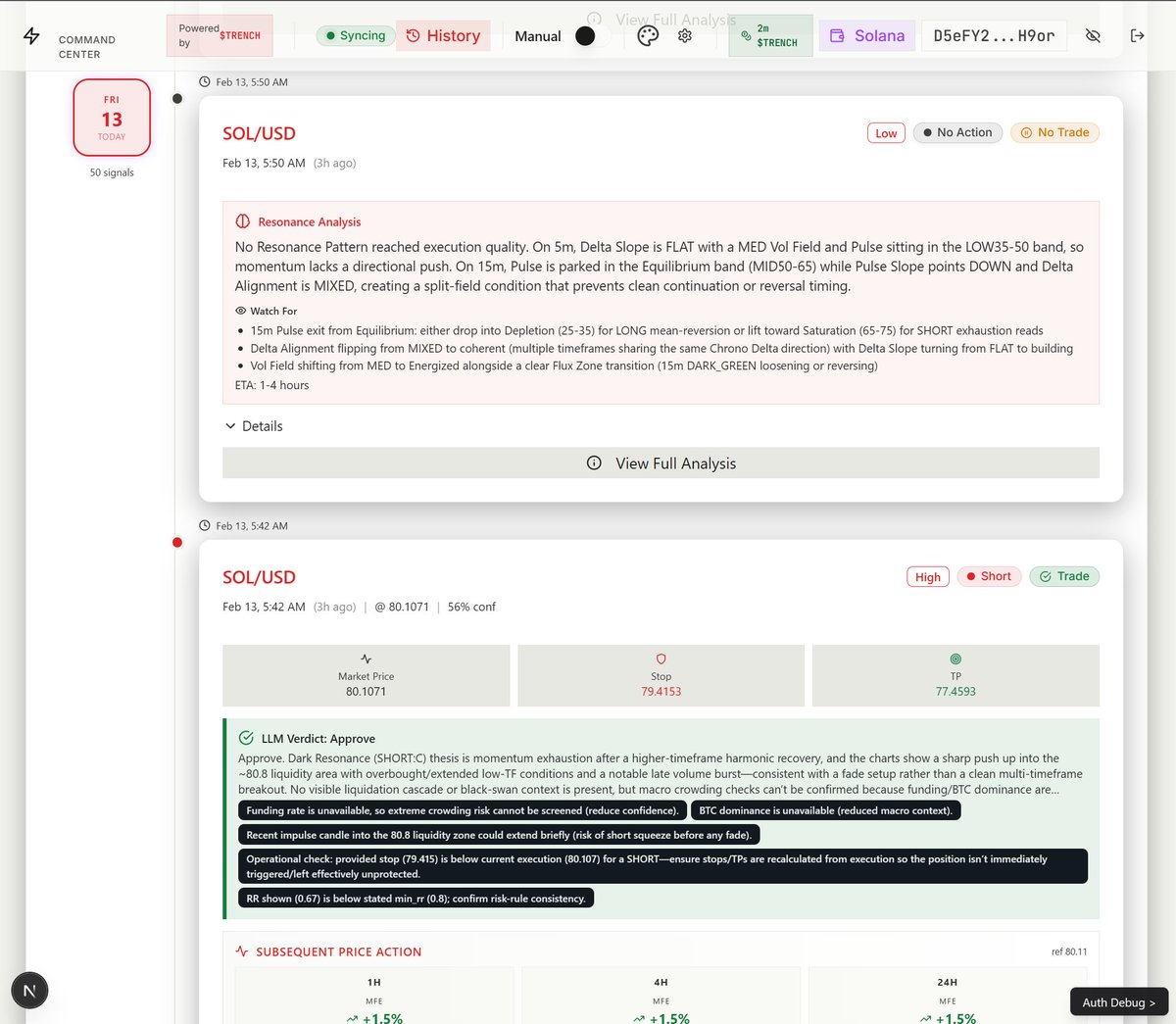Click the TP value 77.4593

coord(955,692)
